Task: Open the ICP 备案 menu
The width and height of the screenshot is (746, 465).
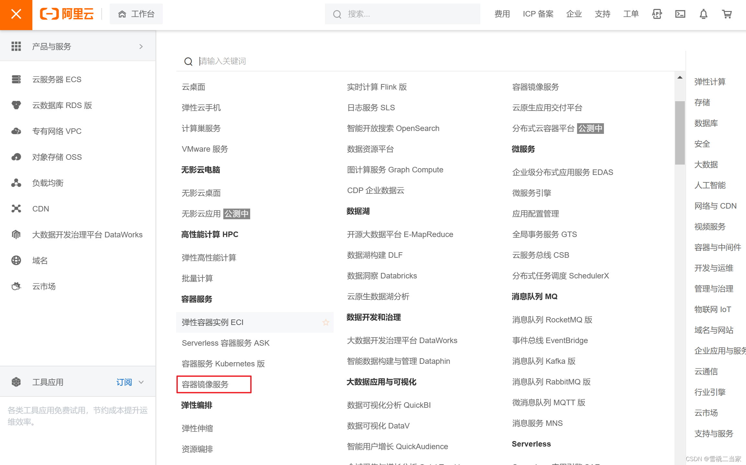Action: coord(538,14)
